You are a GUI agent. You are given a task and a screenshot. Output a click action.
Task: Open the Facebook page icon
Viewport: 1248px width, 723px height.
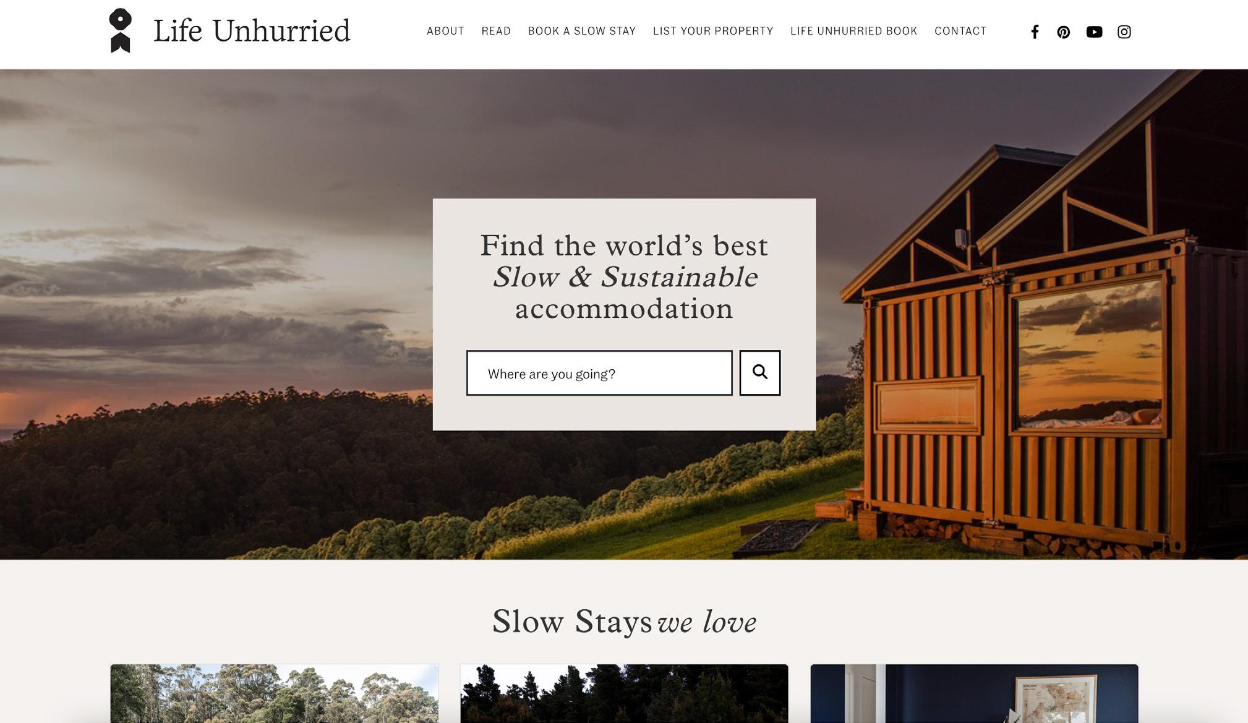[x=1035, y=32]
